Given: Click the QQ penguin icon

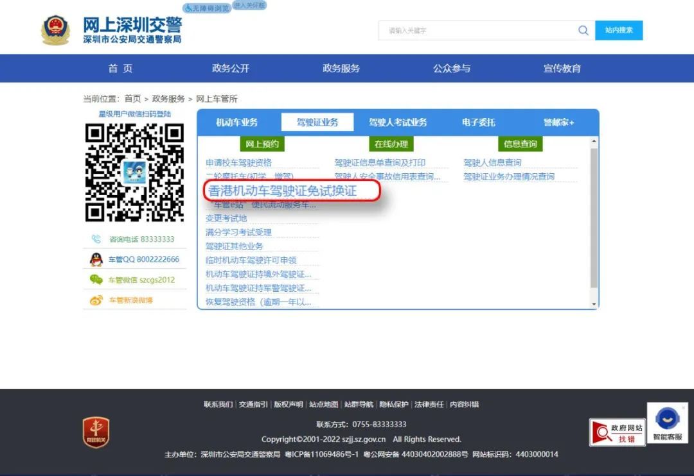Looking at the screenshot, I should coord(96,260).
